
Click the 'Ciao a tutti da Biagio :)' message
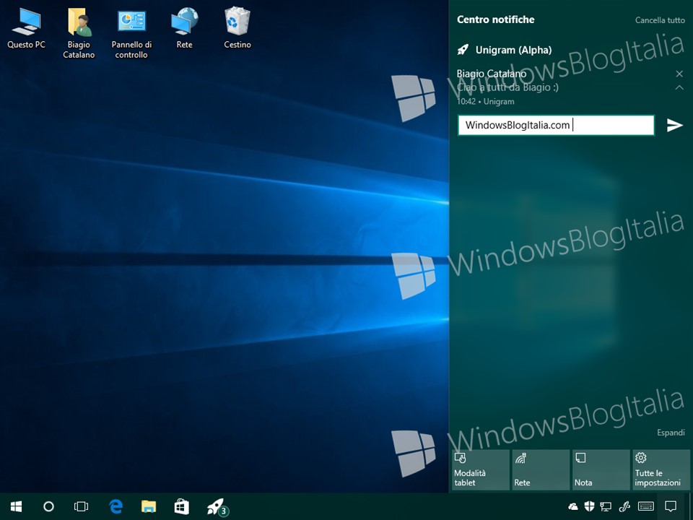pos(507,87)
